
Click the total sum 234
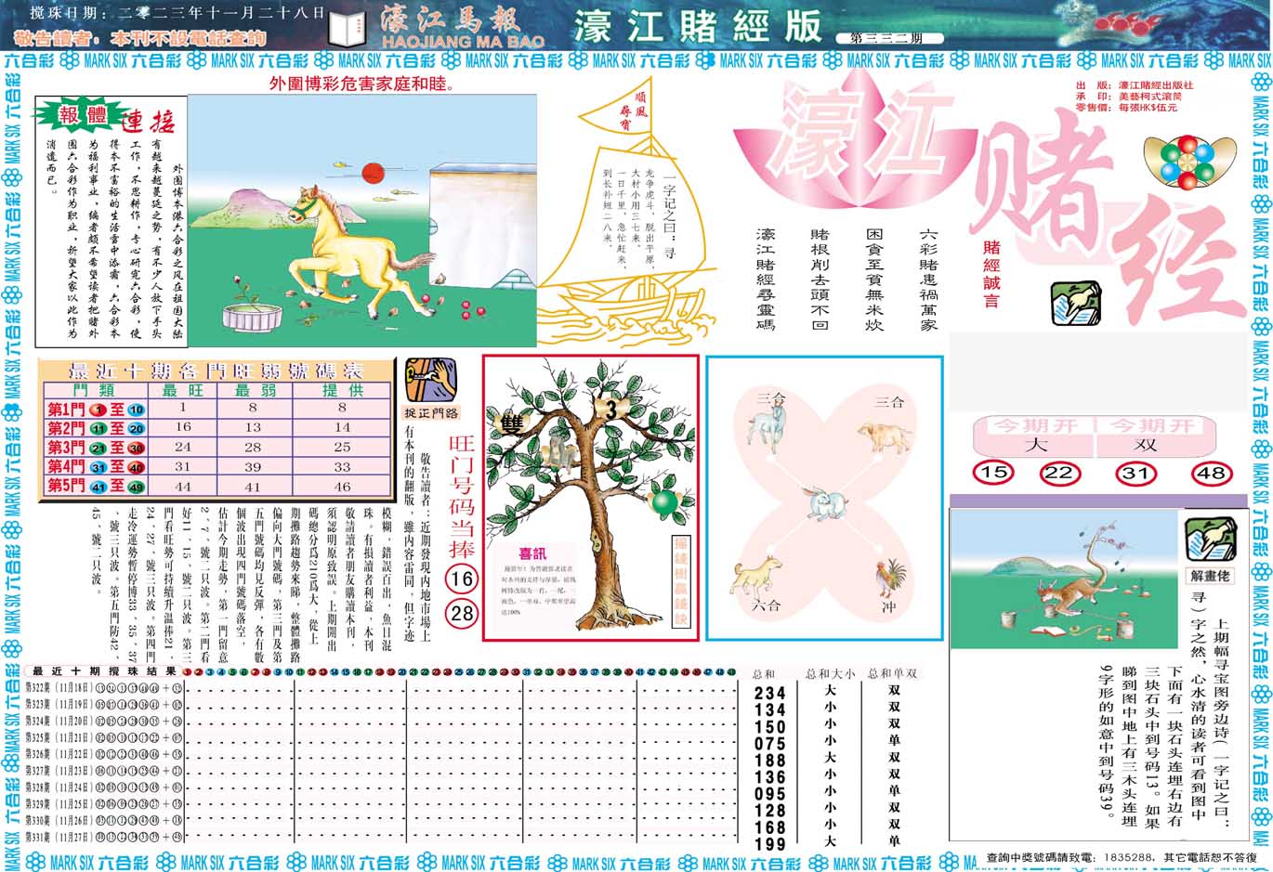(x=770, y=693)
